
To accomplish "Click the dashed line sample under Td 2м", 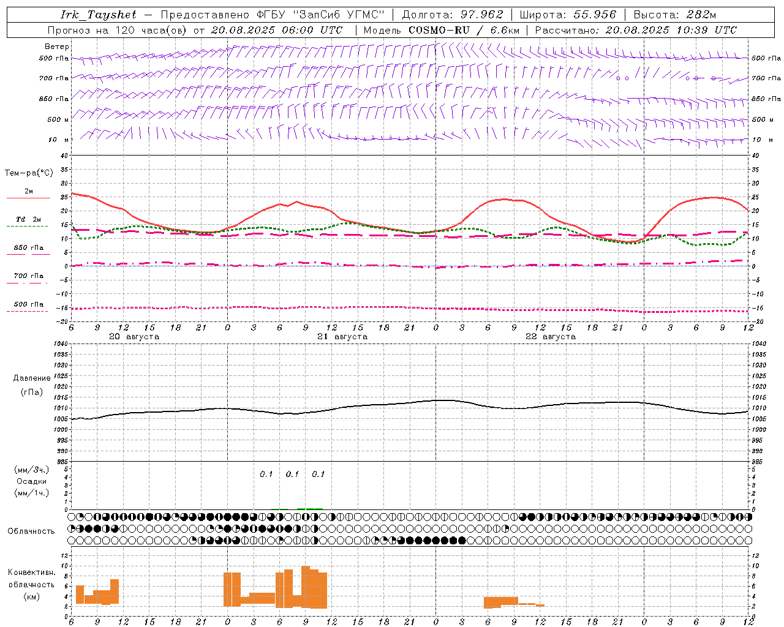I will [28, 226].
